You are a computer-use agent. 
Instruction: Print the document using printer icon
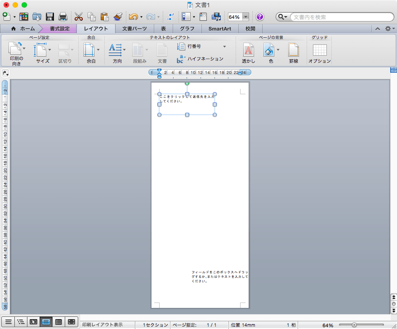pos(63,17)
